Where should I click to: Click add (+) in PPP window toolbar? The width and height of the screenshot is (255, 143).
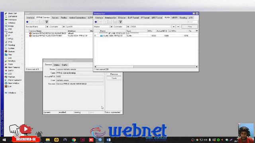tap(27, 22)
